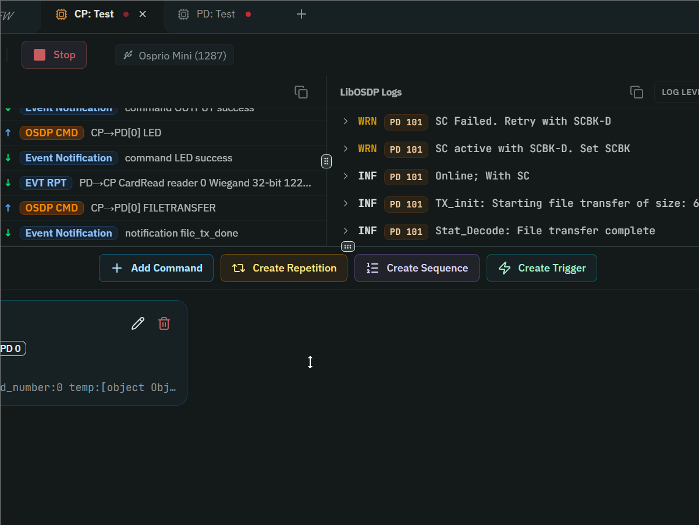Image resolution: width=699 pixels, height=525 pixels.
Task: Click the chip icon on PD: Test tab
Action: tap(183, 14)
